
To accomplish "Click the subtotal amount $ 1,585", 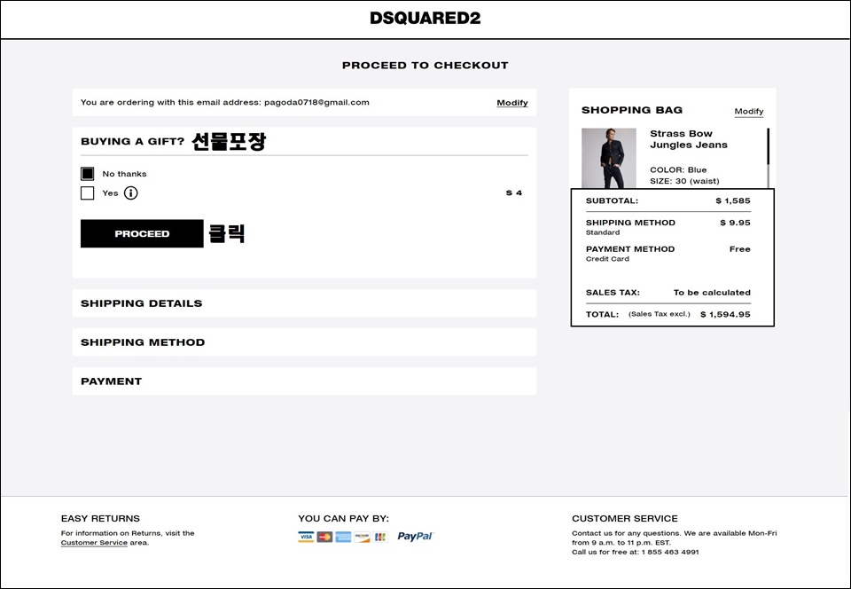I will click(733, 200).
